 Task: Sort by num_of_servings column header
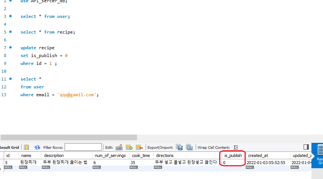[x=111, y=156]
